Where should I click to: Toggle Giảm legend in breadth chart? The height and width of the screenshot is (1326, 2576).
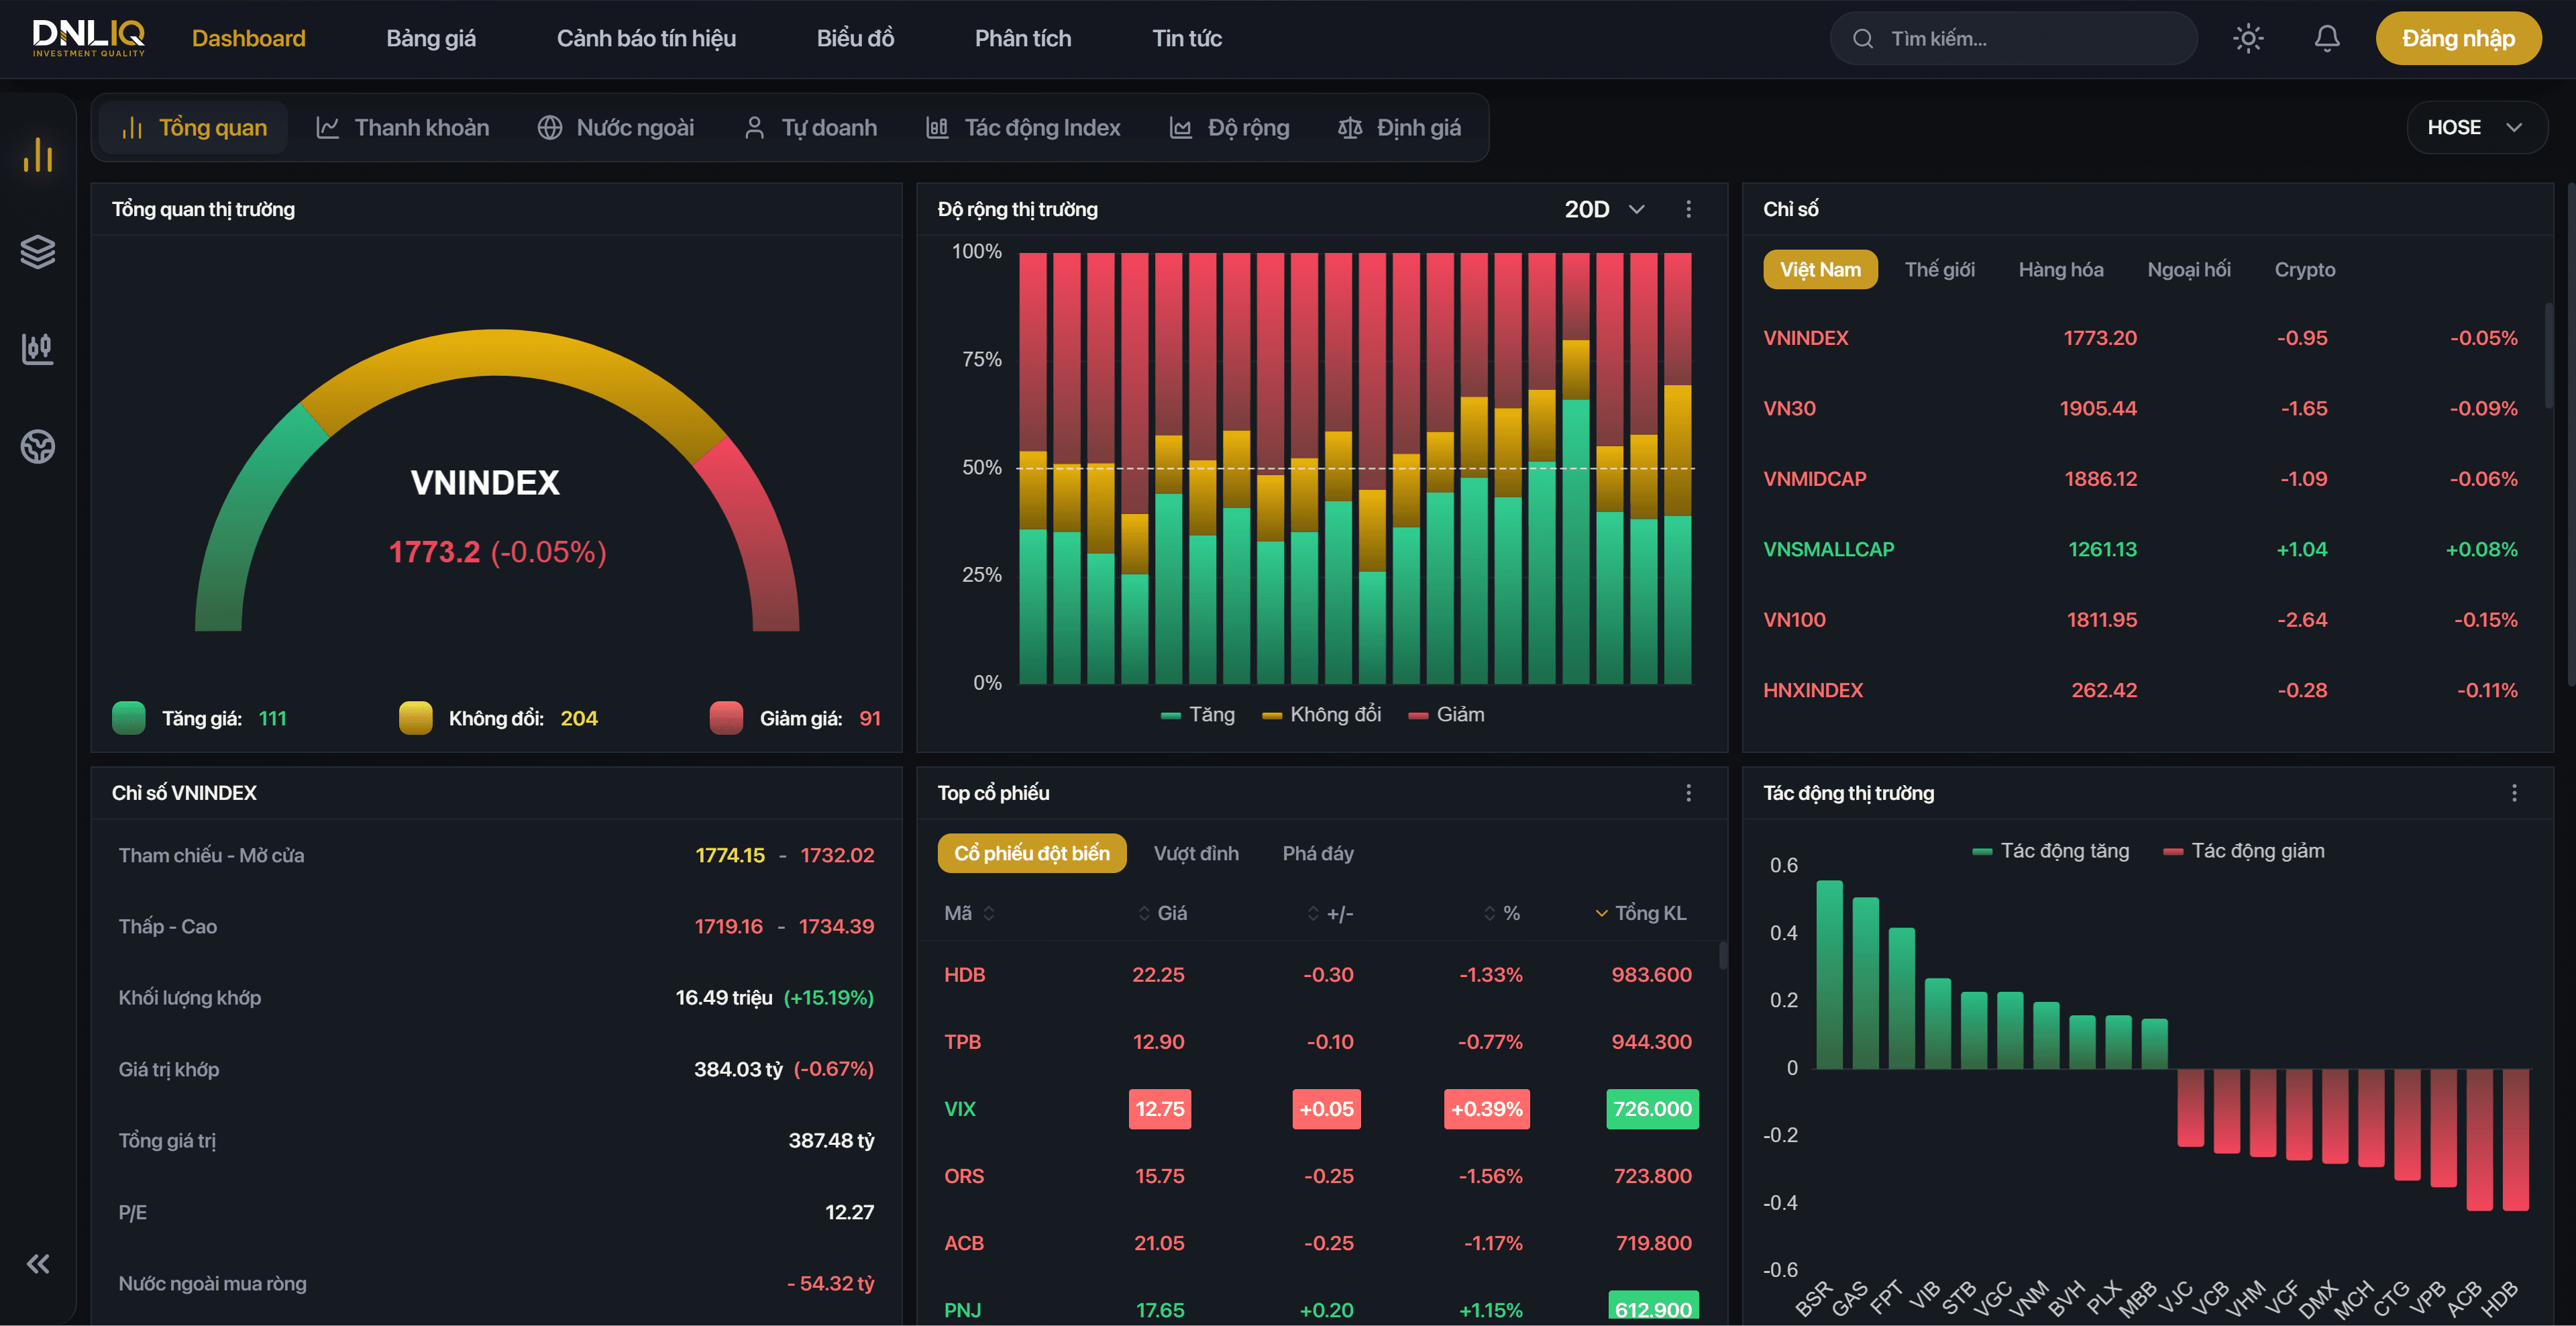tap(1446, 715)
